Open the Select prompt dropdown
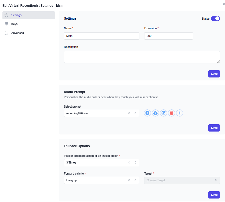This screenshot has height=202, width=225. (101, 113)
